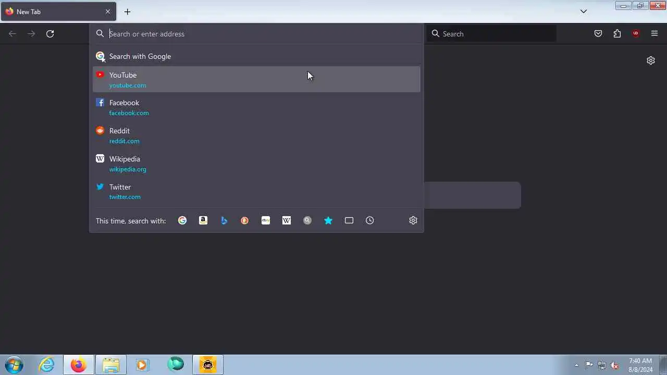Search this time with Wikipedia icon
This screenshot has width=667, height=375.
click(x=287, y=220)
